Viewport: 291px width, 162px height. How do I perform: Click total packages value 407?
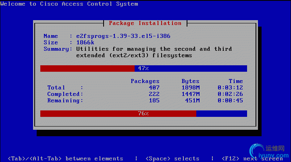tap(154, 87)
